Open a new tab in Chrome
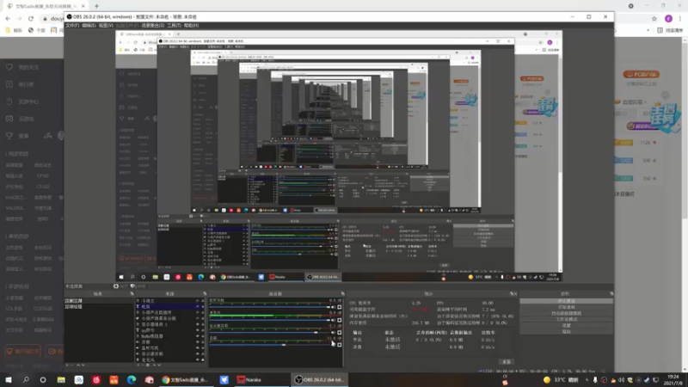The height and width of the screenshot is (387, 688). [96, 6]
